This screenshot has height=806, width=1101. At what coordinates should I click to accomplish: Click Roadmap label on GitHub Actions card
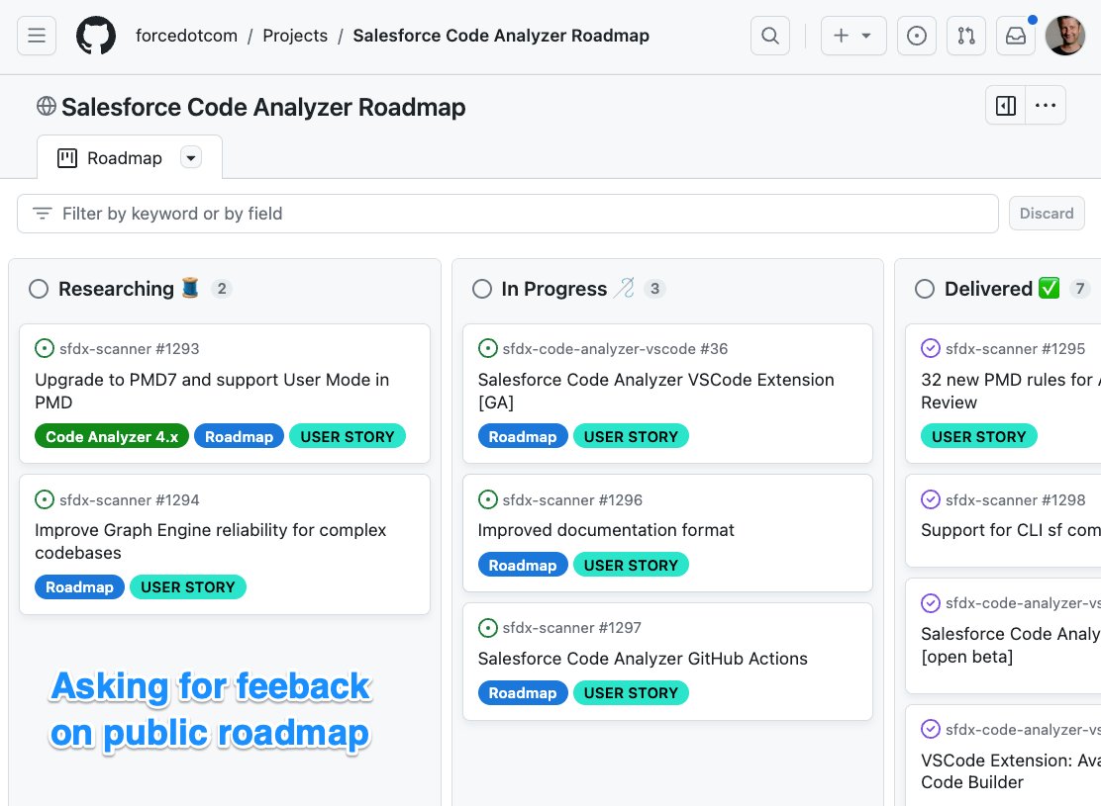click(x=523, y=693)
